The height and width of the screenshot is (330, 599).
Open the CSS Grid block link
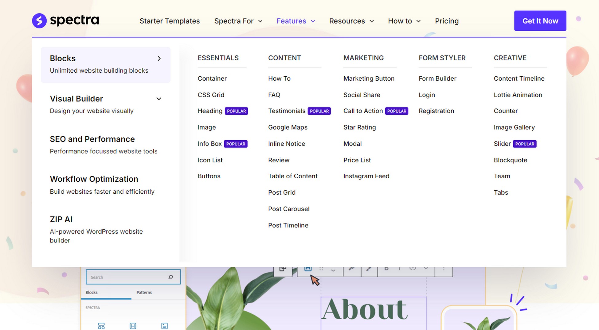[211, 95]
